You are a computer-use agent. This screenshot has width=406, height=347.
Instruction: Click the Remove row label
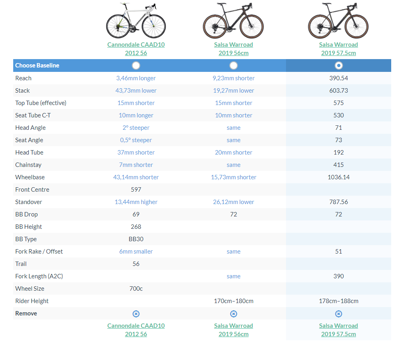(x=26, y=313)
